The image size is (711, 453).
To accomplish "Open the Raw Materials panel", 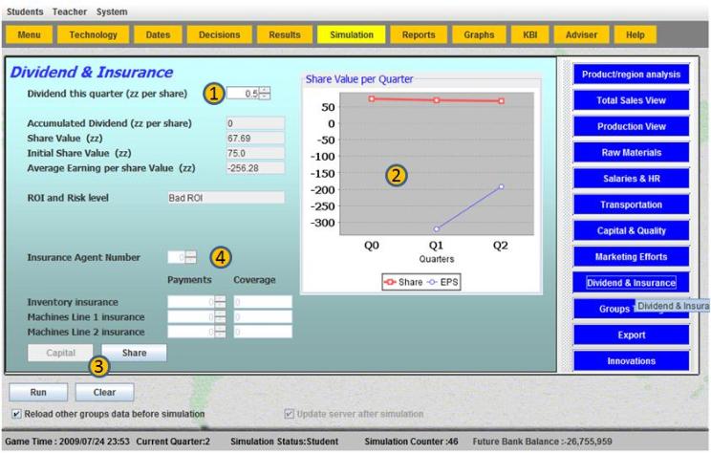I will coord(631,153).
